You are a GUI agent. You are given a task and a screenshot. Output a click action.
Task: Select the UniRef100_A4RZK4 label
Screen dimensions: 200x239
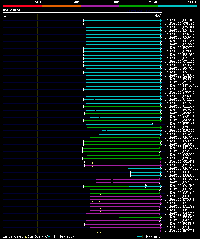pos(179,120)
